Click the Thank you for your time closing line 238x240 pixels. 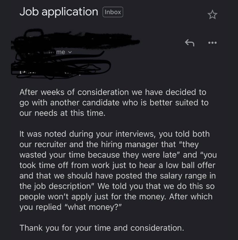(102, 228)
